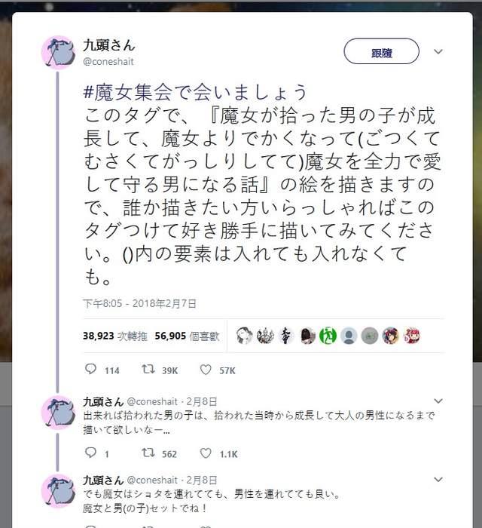The width and height of the screenshot is (482, 528).
Task: Open the green avatar among likers
Action: 328,336
